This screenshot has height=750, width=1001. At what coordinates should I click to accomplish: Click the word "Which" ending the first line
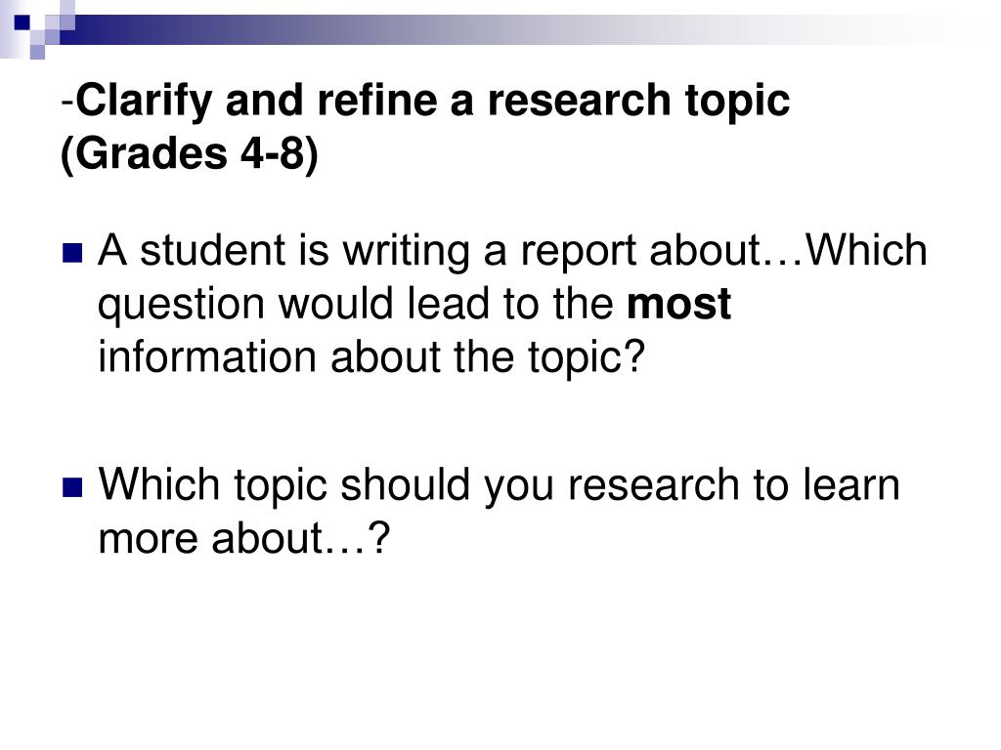867,249
